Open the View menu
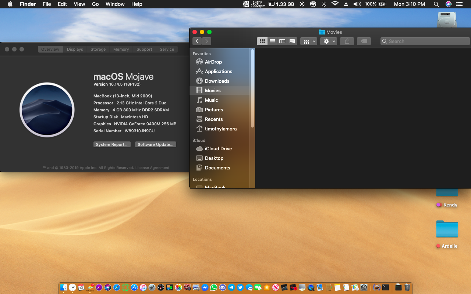 click(79, 4)
